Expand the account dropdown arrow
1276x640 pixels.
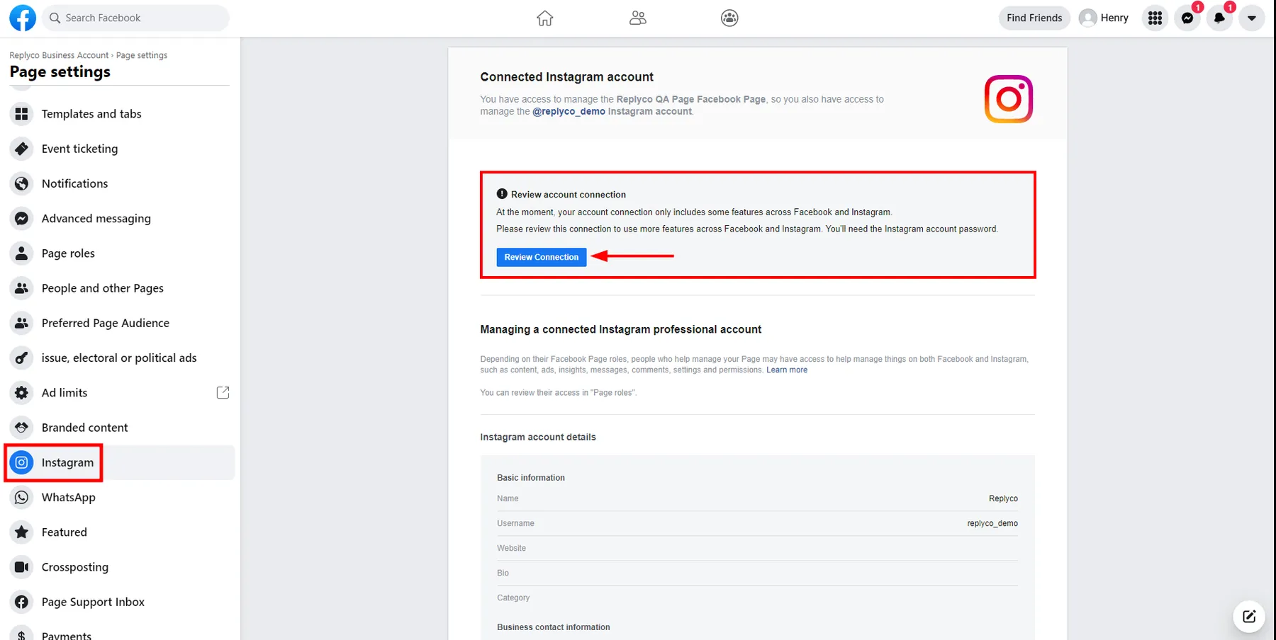1251,18
